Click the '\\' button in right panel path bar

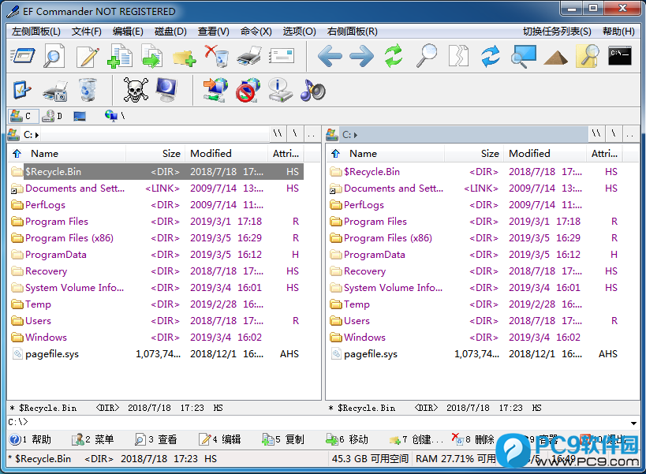click(x=596, y=134)
